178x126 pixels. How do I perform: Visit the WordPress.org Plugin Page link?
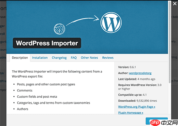click(x=137, y=107)
